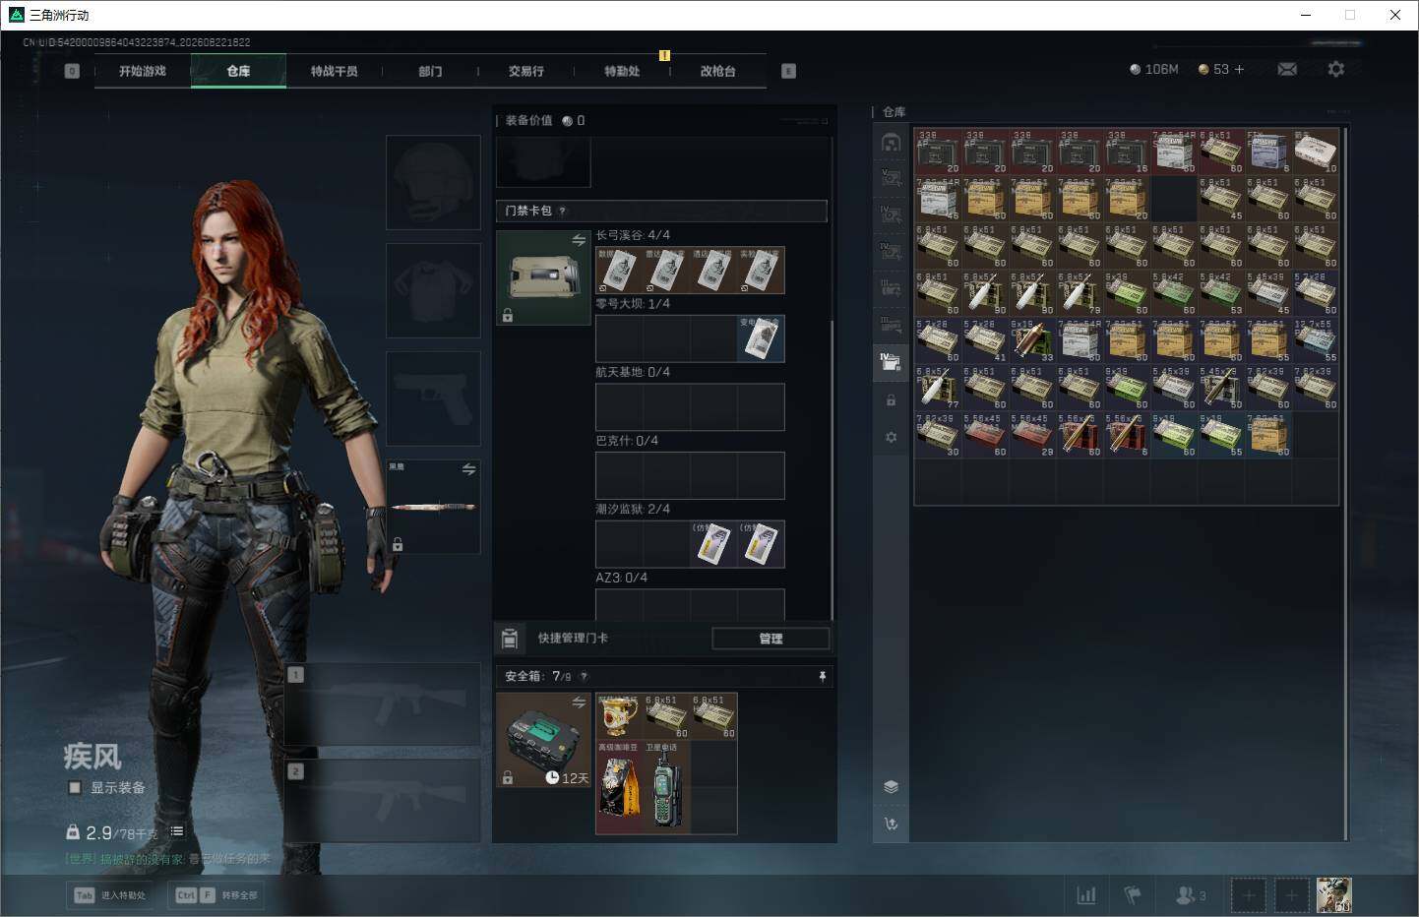Click the statistics bar chart icon

pyautogui.click(x=1086, y=894)
